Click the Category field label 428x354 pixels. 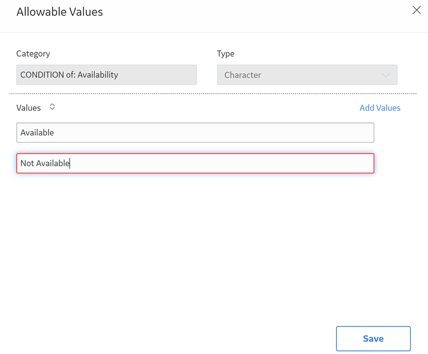[x=33, y=53]
